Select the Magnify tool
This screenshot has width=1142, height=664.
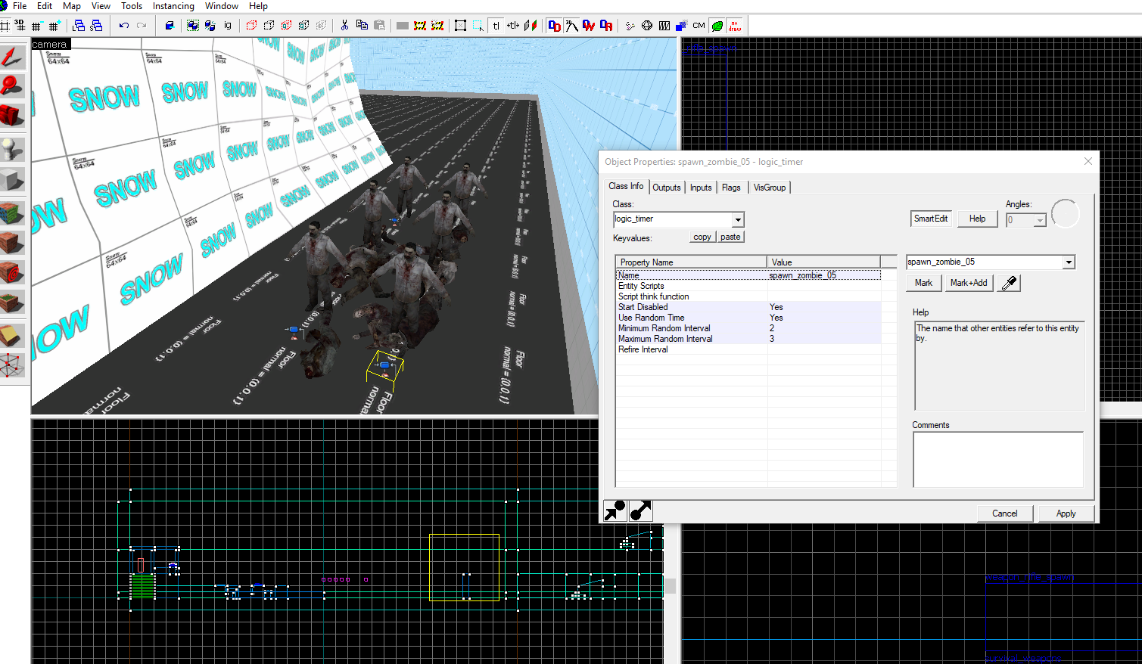[x=12, y=85]
